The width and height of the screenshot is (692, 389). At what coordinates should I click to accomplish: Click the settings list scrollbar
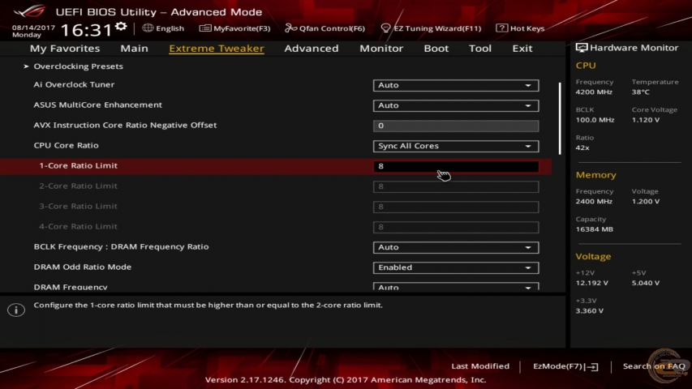560,118
